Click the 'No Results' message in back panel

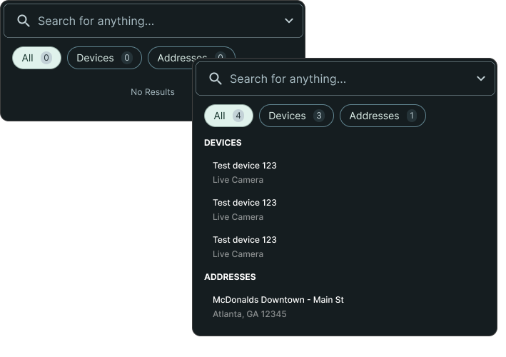(x=152, y=92)
